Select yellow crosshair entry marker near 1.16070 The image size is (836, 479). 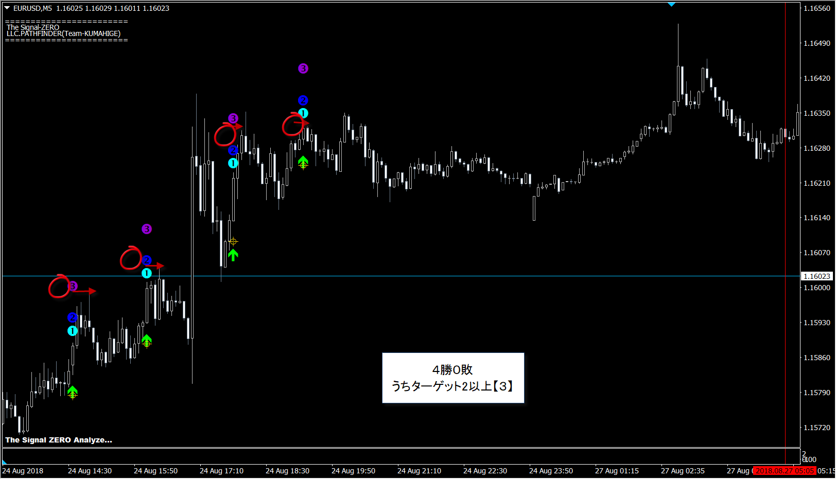(x=233, y=241)
